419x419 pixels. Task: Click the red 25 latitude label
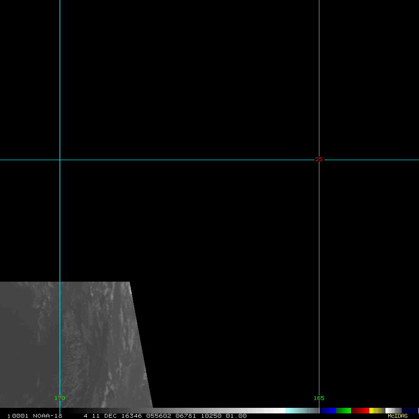click(319, 159)
